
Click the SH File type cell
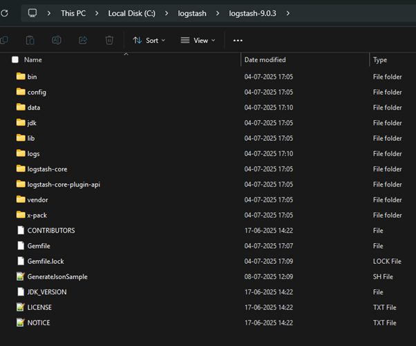[x=383, y=277]
